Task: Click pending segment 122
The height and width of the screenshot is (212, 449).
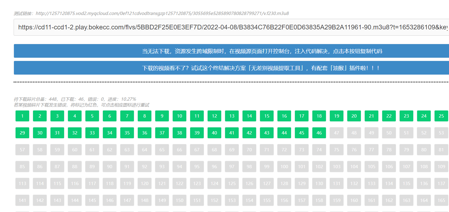Action: [x=179, y=183]
